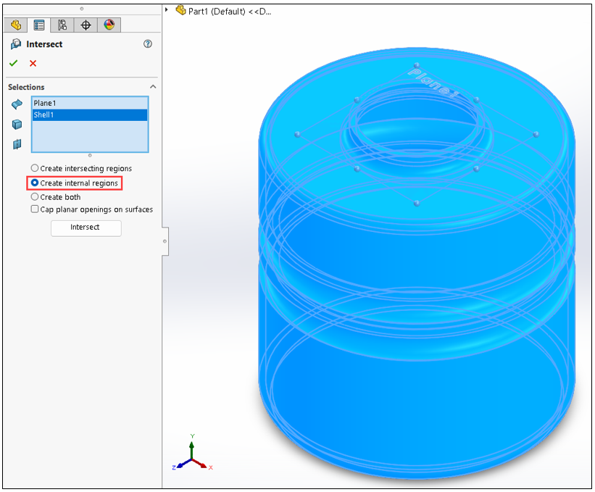Select the surface selection icon beside Plane1
Viewport: 595px width, 492px height.
(17, 104)
